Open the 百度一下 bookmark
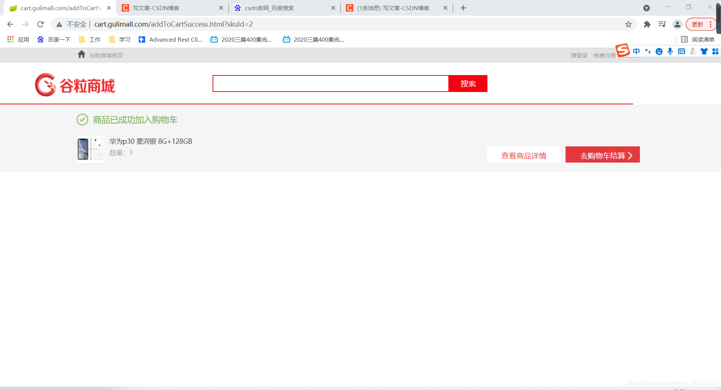The width and height of the screenshot is (721, 390). [54, 39]
